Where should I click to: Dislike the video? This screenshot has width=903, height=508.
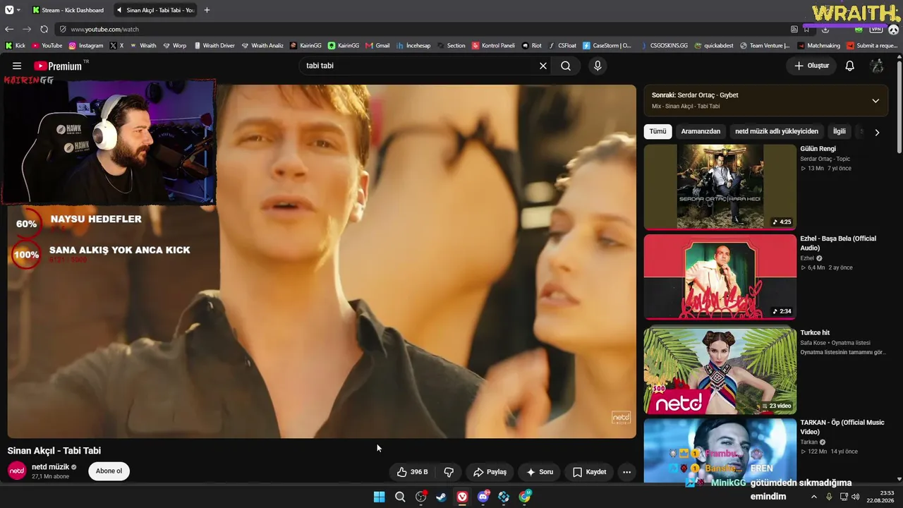click(x=449, y=472)
